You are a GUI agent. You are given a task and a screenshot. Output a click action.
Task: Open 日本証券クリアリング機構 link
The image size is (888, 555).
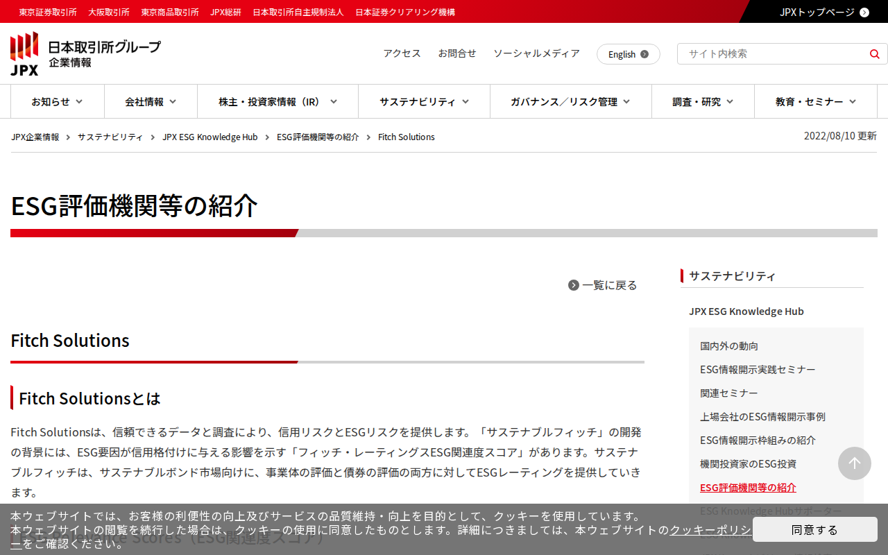click(x=405, y=12)
